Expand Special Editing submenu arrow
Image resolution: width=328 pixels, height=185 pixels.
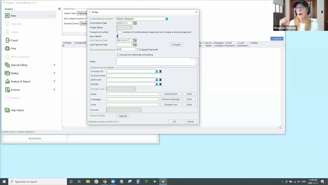[54, 65]
